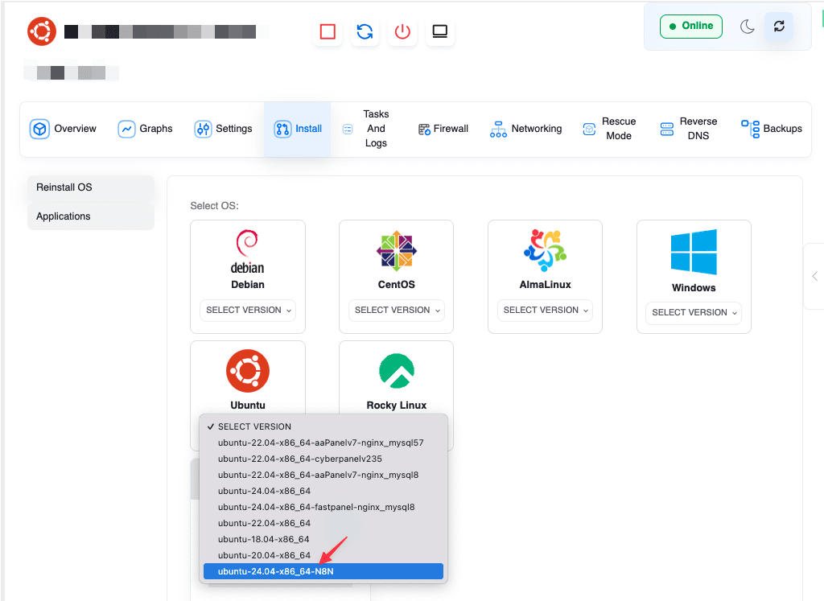Select the Install tab
Screen dimensions: 824x601
click(298, 129)
